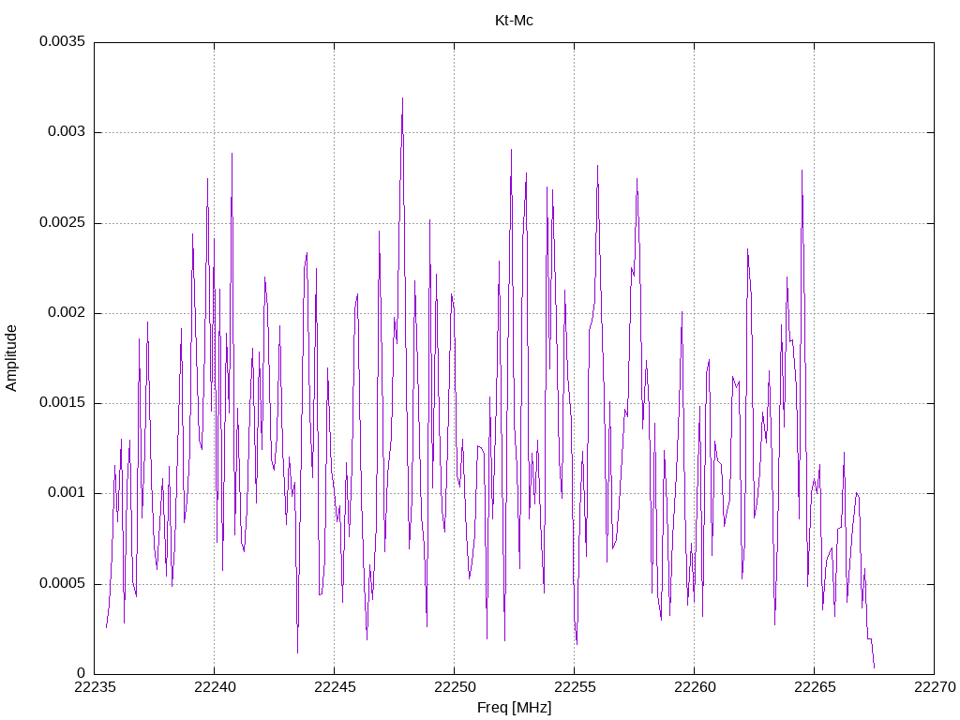Click the highest spectrum peak near 22248 MHz

click(x=402, y=98)
